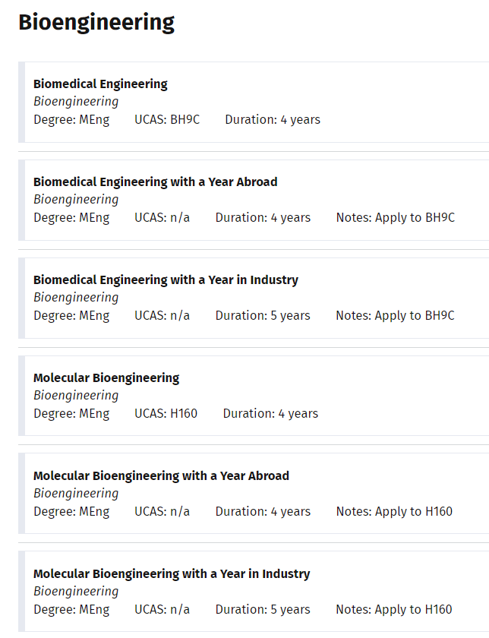This screenshot has height=638, width=489.
Task: Click Duration: 5 years on Biomedical Industry card
Action: tap(263, 316)
